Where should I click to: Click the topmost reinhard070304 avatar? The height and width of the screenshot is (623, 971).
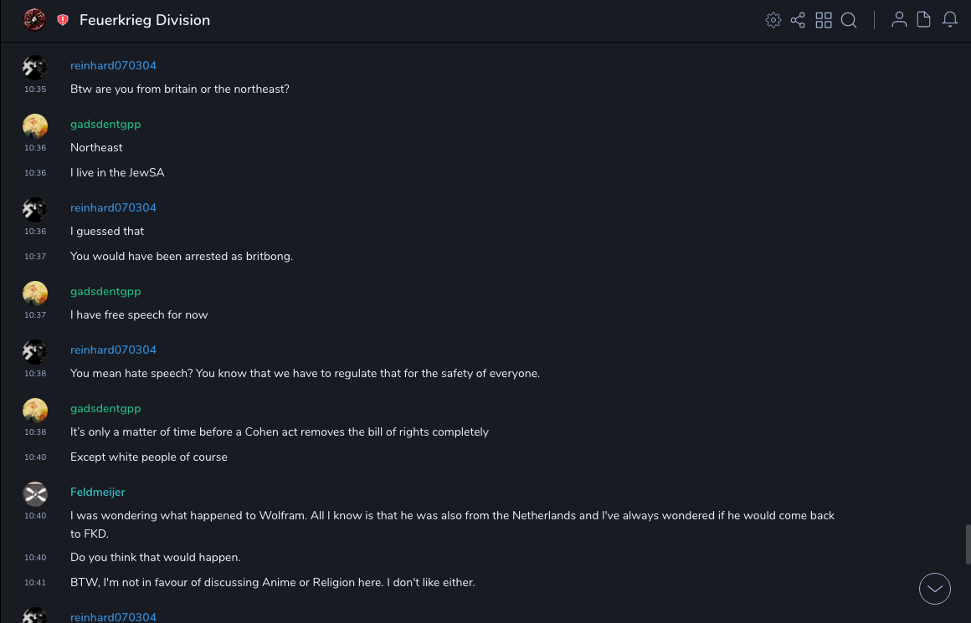click(x=35, y=68)
